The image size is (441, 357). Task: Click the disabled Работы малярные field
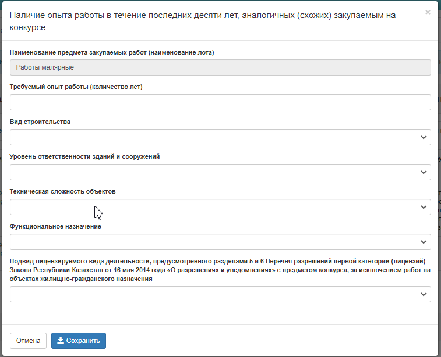(220, 67)
